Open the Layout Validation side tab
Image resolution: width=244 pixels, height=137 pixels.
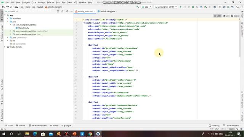(242, 30)
